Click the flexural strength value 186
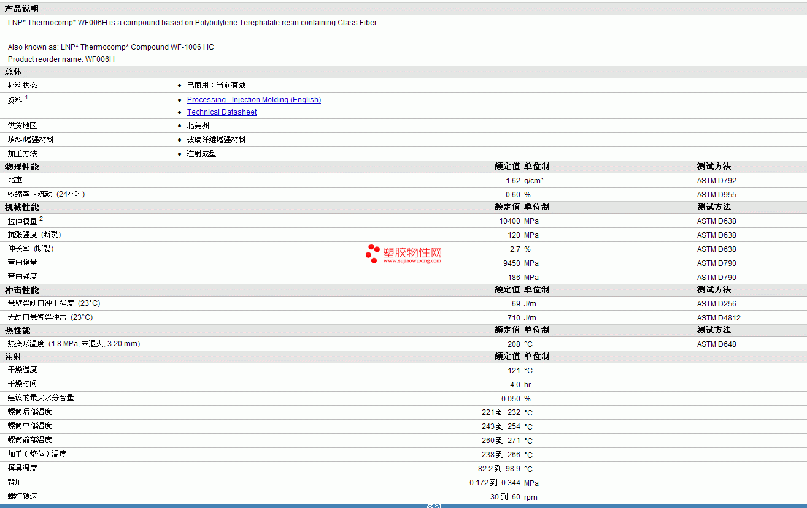The image size is (807, 508). tap(514, 278)
